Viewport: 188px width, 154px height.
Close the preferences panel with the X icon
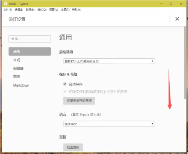[177, 19]
